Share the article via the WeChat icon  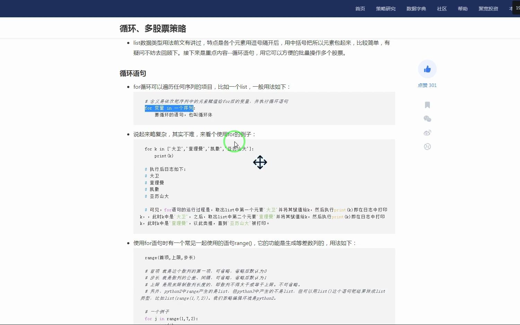click(427, 119)
